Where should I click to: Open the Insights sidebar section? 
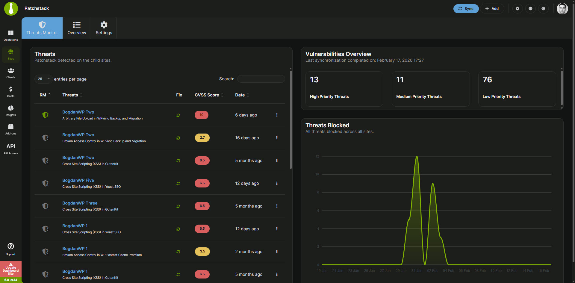click(11, 111)
